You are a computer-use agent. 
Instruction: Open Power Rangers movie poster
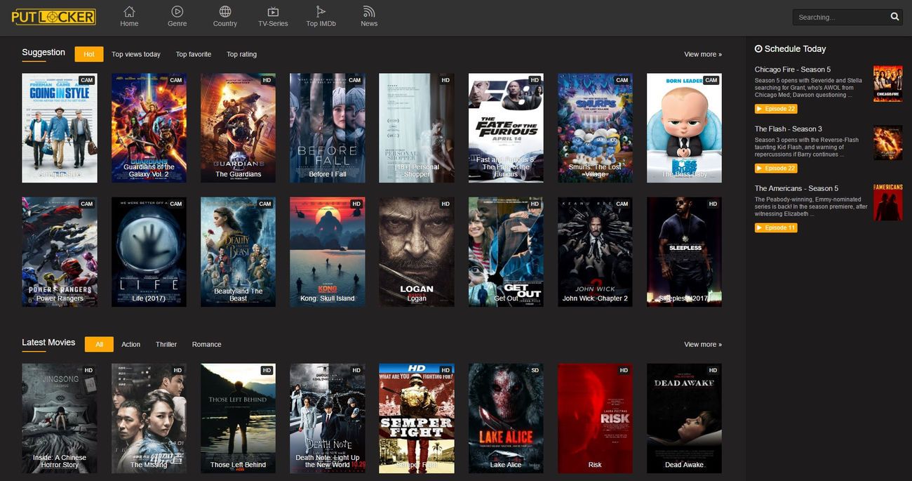tap(60, 251)
